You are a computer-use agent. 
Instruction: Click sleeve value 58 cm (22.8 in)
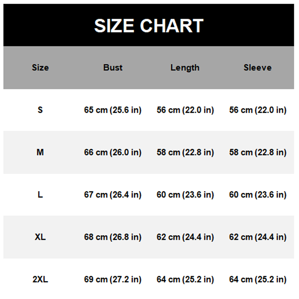coord(258,152)
